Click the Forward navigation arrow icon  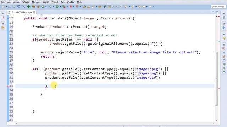[150, 7]
